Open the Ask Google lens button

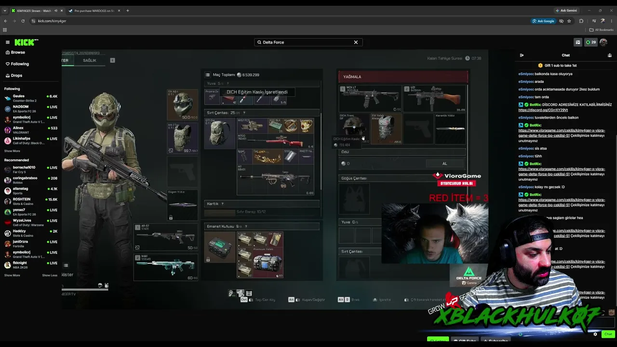click(543, 21)
